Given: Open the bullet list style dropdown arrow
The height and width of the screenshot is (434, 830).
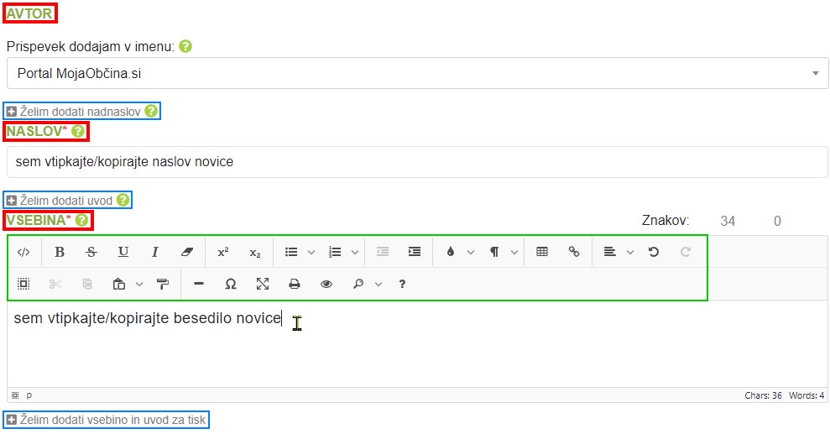Looking at the screenshot, I should (311, 252).
